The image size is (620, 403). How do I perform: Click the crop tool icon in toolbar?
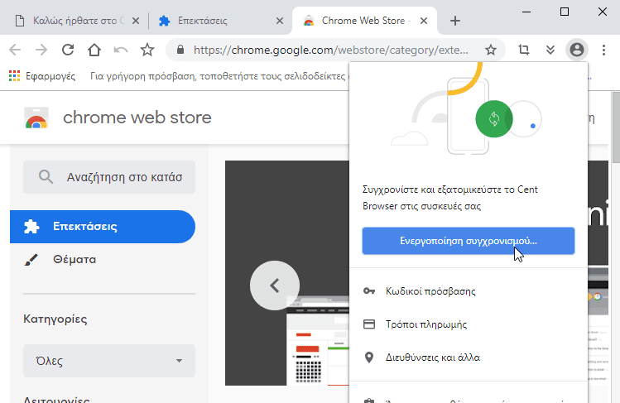(523, 50)
